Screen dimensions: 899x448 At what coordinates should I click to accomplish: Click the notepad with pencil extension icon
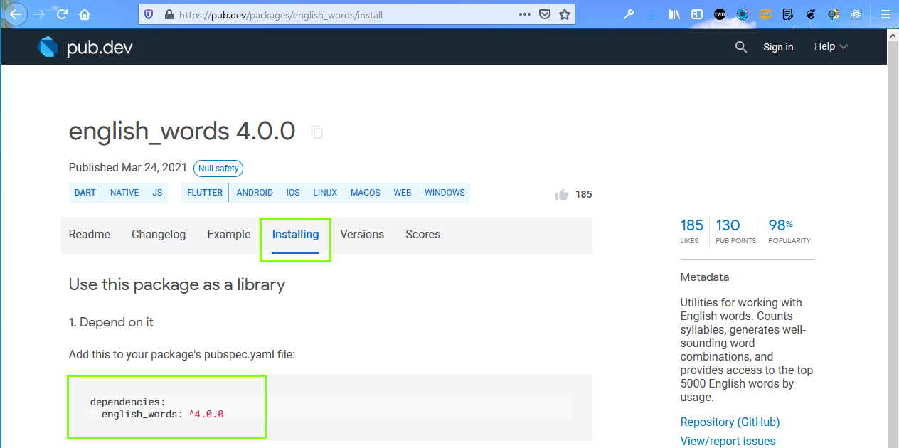point(787,14)
